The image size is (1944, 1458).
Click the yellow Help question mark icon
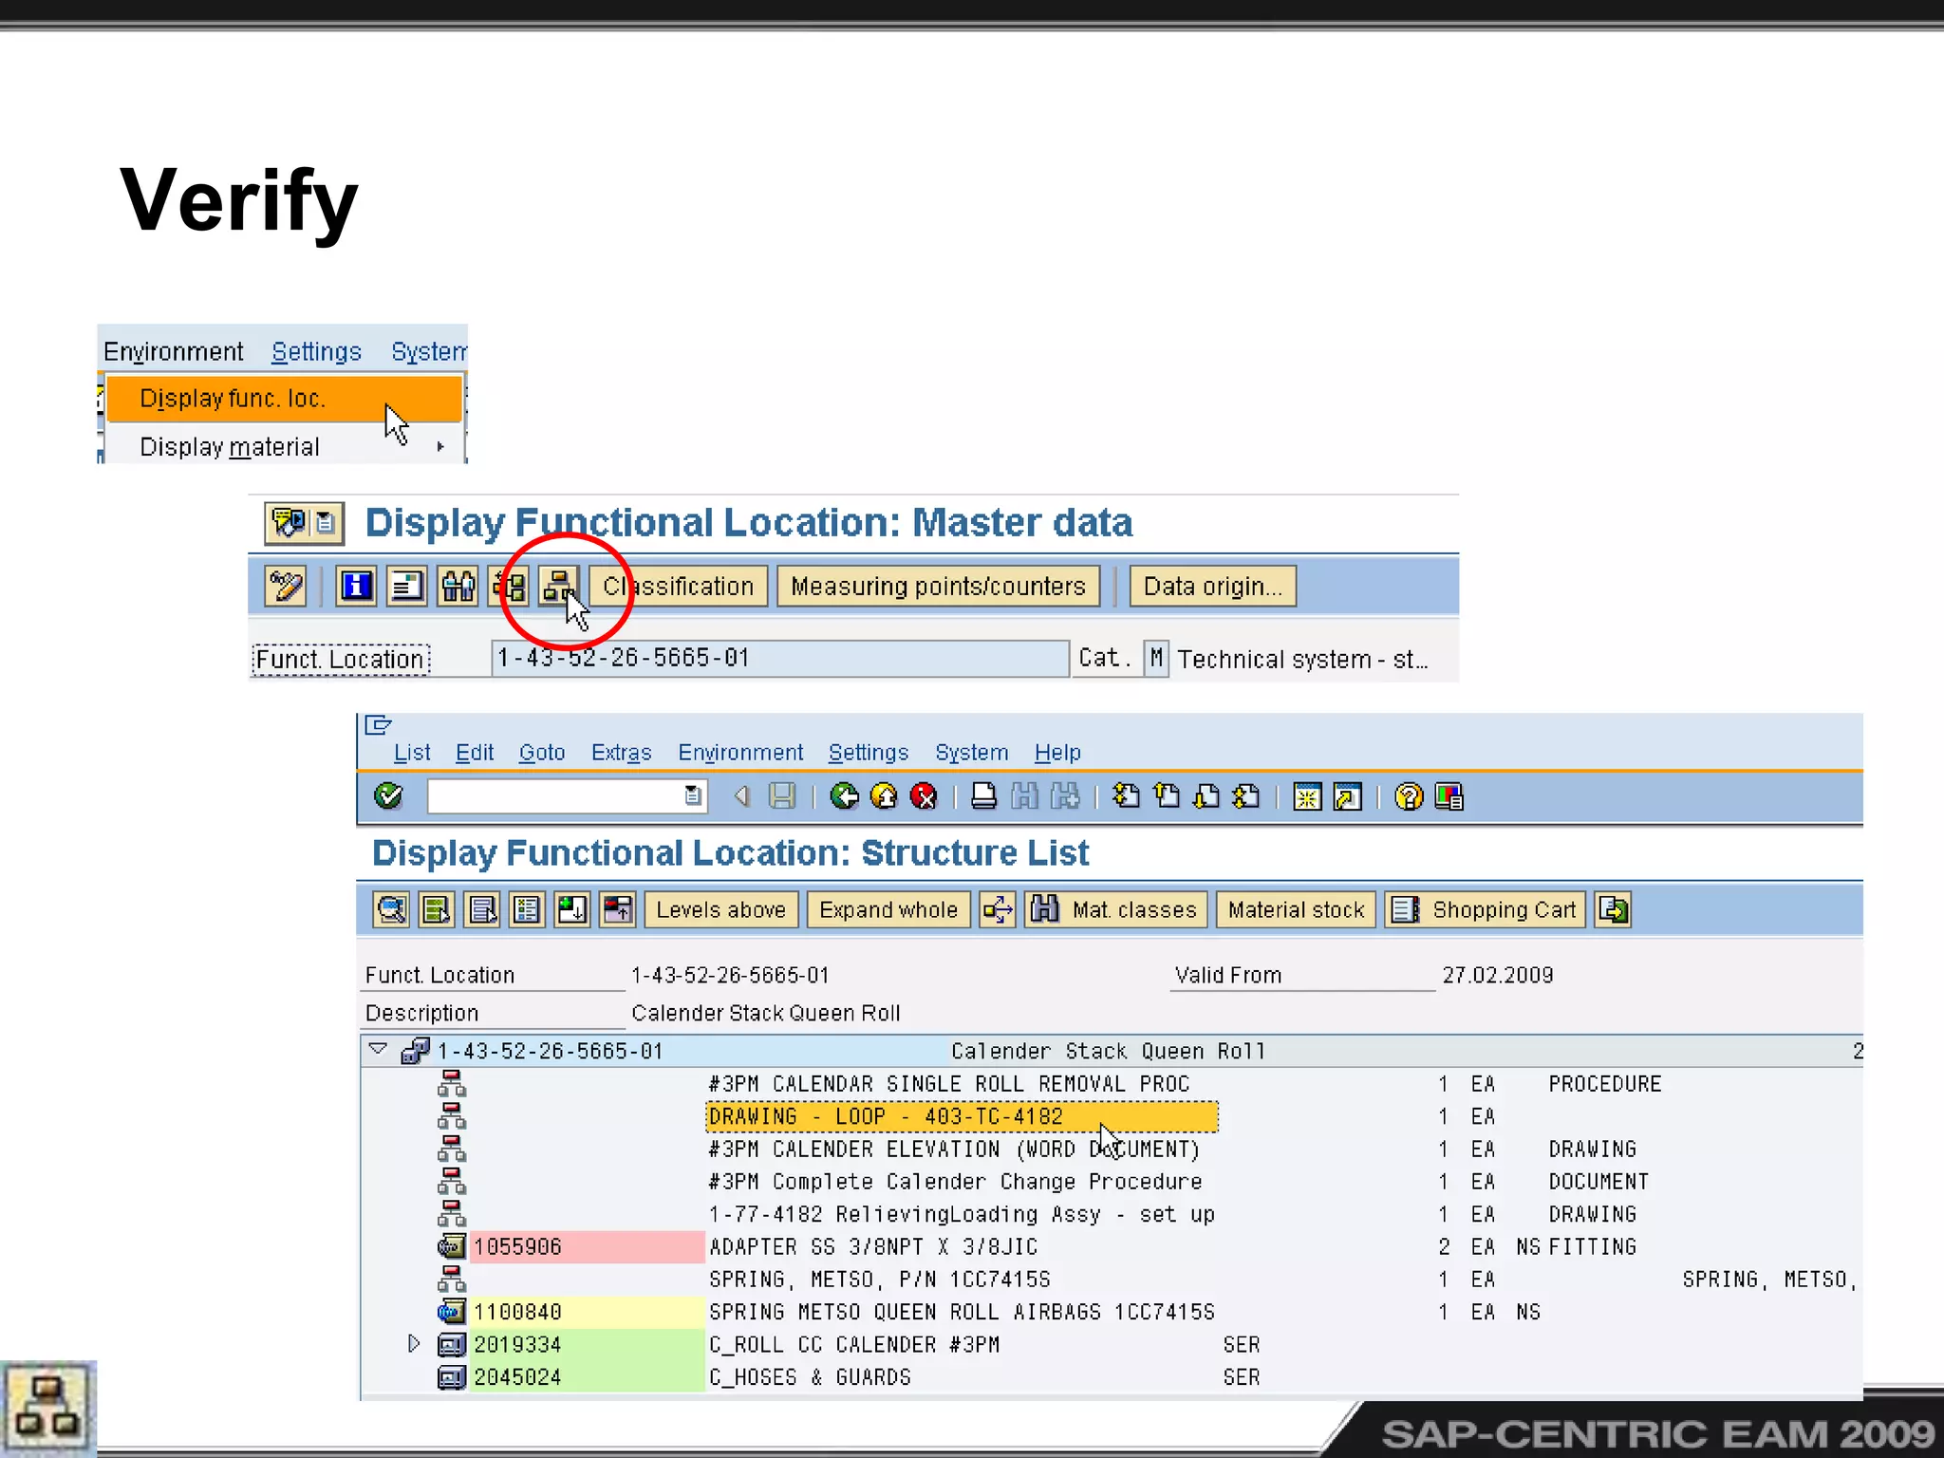1409,795
